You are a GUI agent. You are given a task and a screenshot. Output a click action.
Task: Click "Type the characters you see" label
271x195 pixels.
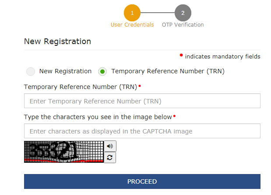point(98,117)
